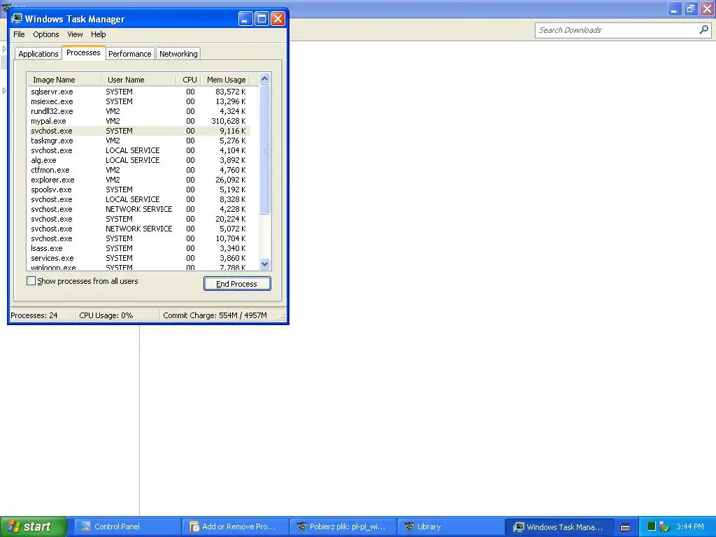Open the View menu
The width and height of the screenshot is (716, 537).
(x=75, y=34)
